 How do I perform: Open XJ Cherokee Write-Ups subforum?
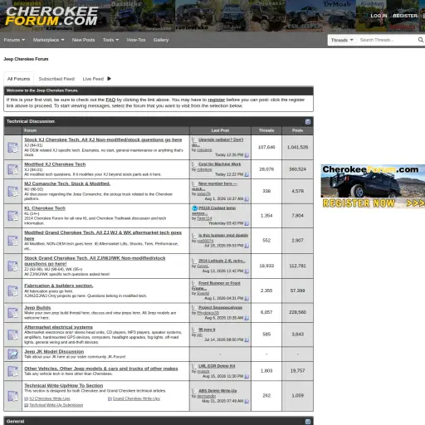click(50, 398)
